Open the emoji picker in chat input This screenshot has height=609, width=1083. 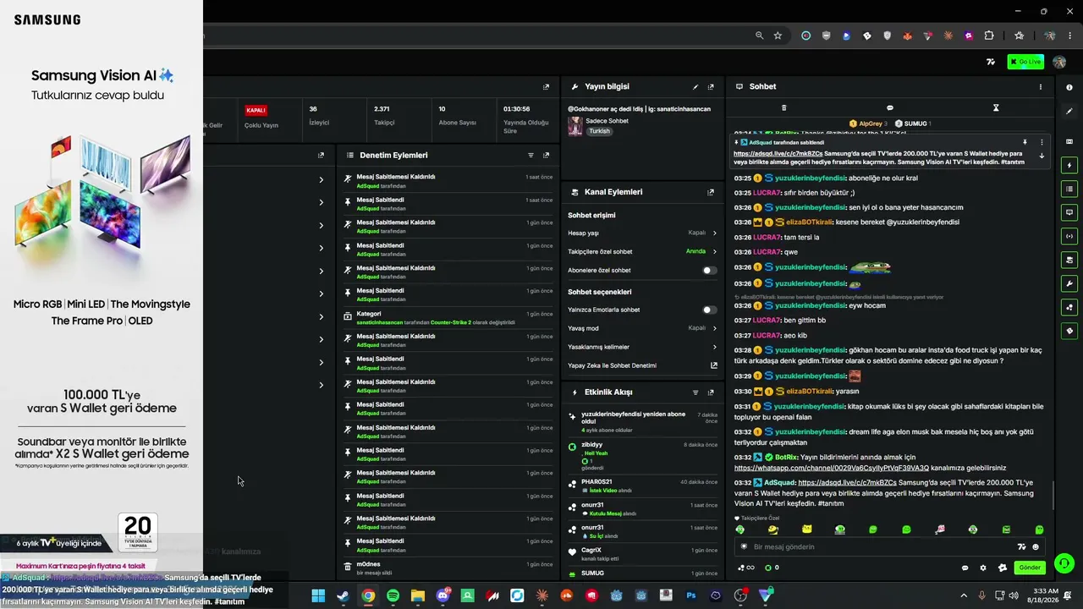point(1036,547)
